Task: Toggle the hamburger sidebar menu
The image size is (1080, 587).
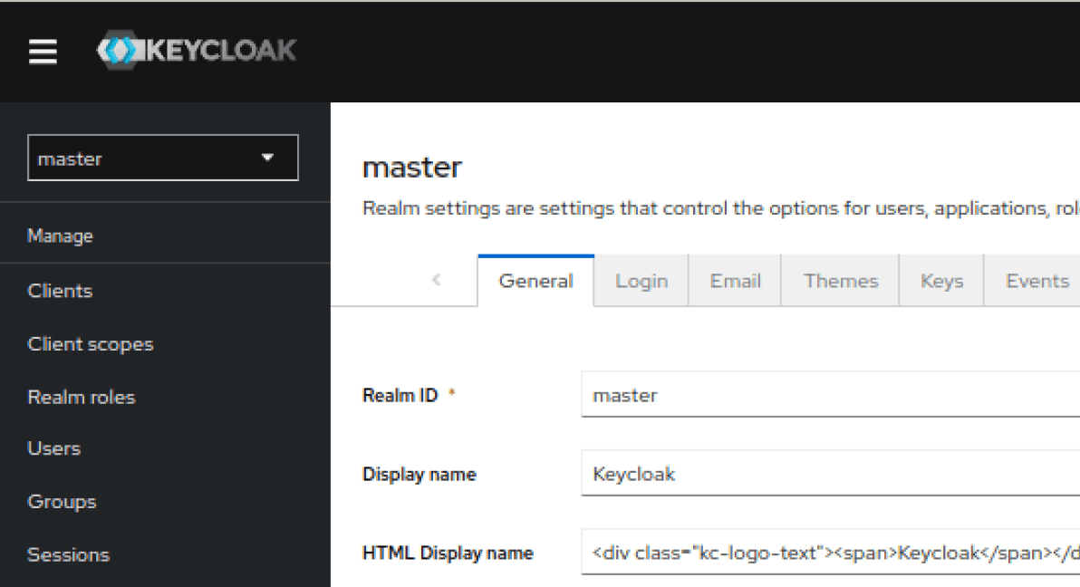Action: coord(43,52)
